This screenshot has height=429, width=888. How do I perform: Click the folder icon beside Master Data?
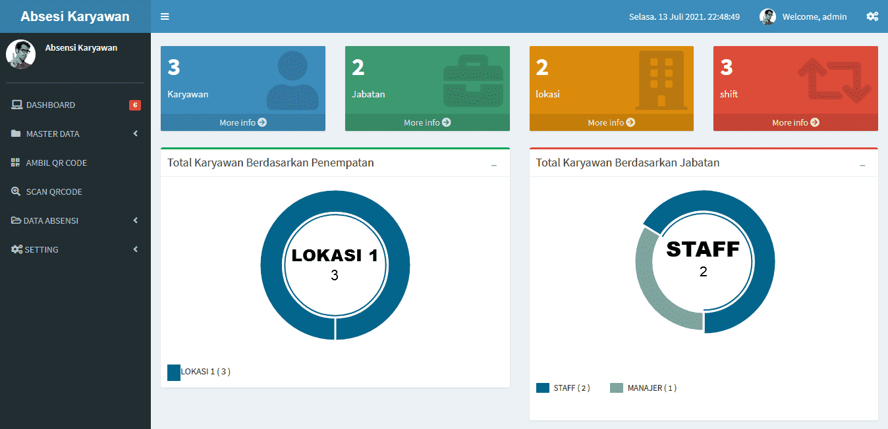click(14, 134)
